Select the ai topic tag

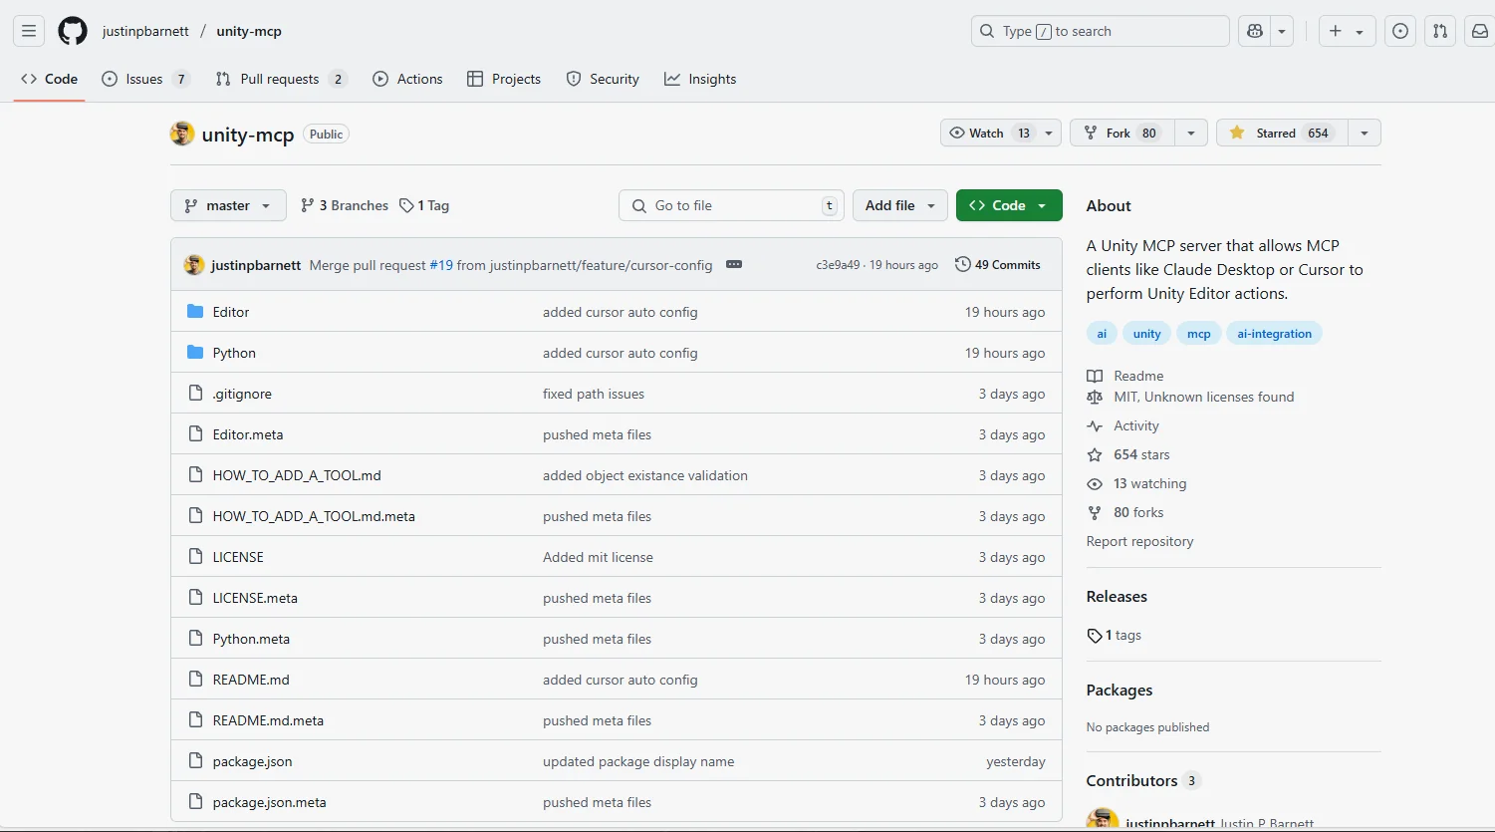point(1102,334)
